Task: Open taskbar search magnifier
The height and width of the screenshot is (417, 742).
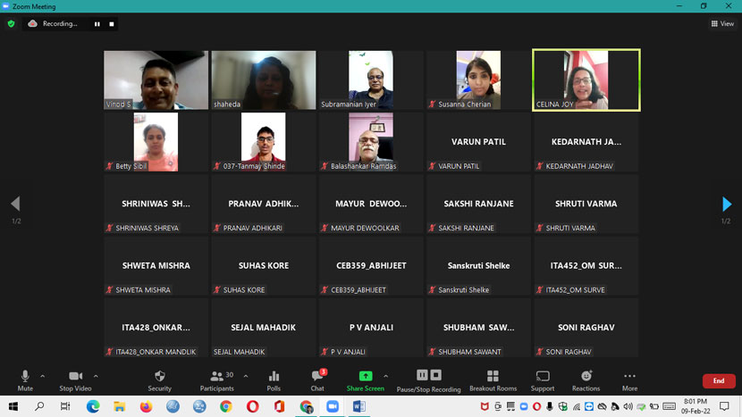Action: pyautogui.click(x=39, y=406)
